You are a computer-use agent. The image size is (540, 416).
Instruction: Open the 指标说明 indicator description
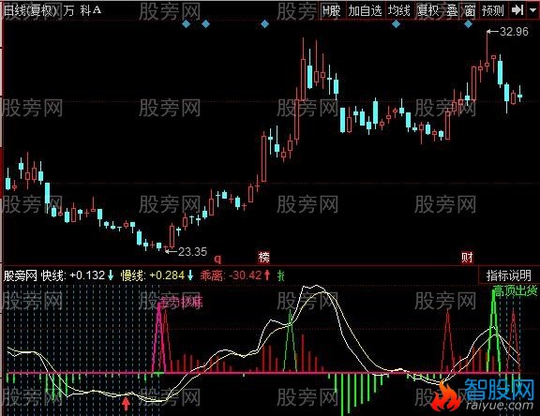(508, 275)
